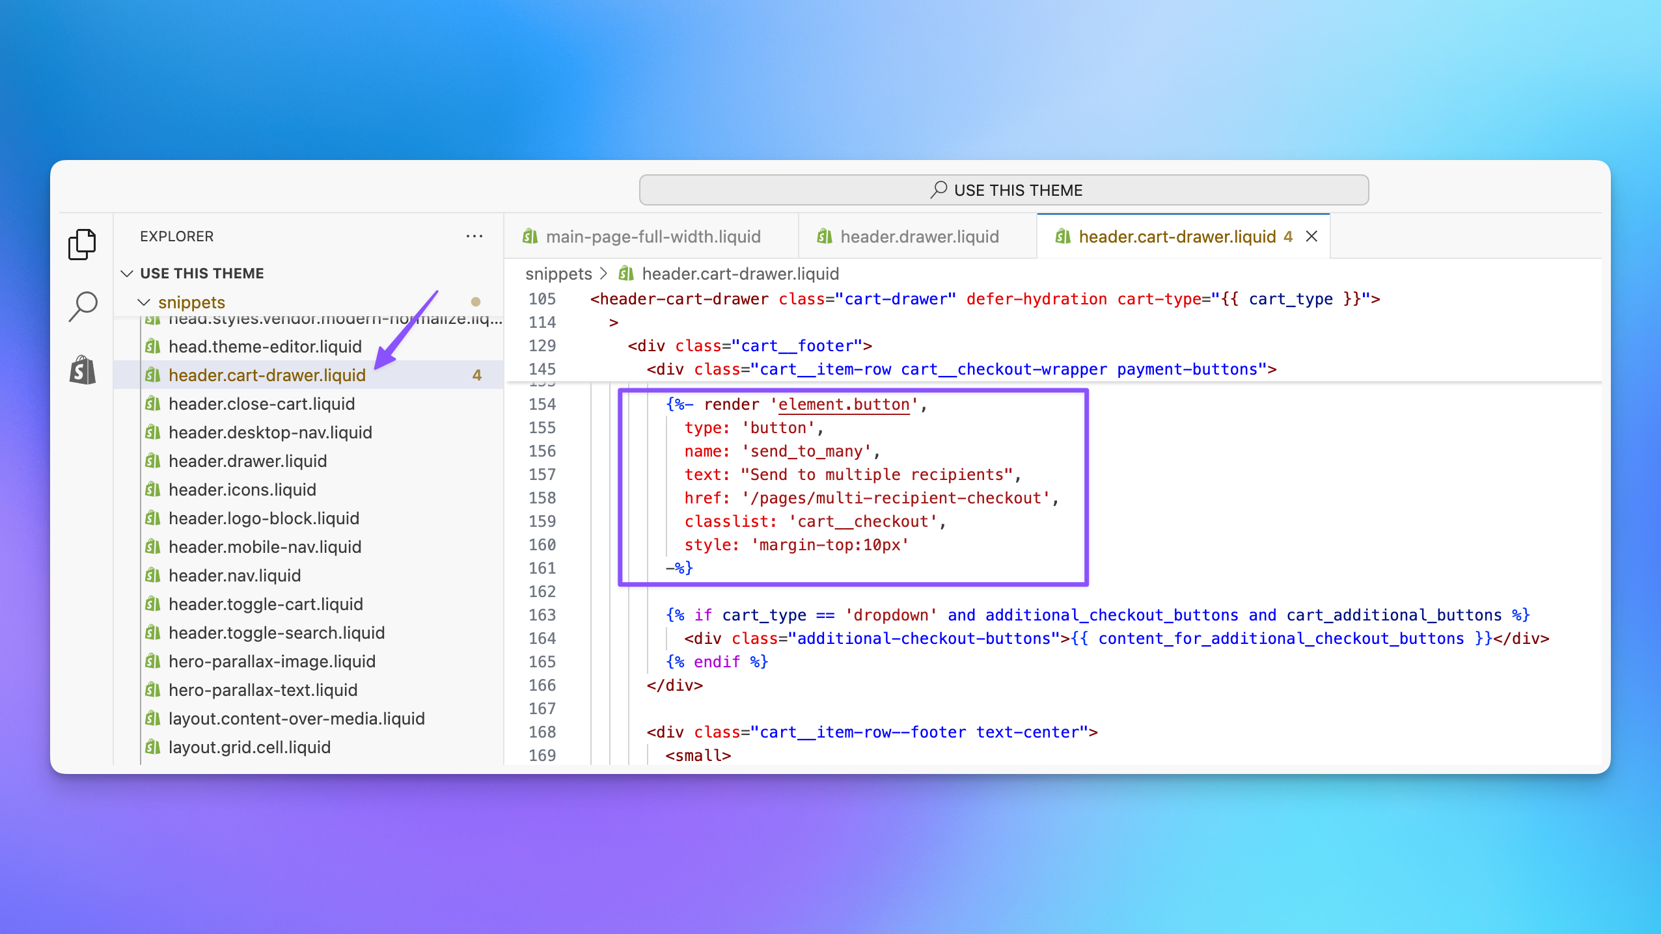Open head.theme-editor.liquid file

coord(265,347)
